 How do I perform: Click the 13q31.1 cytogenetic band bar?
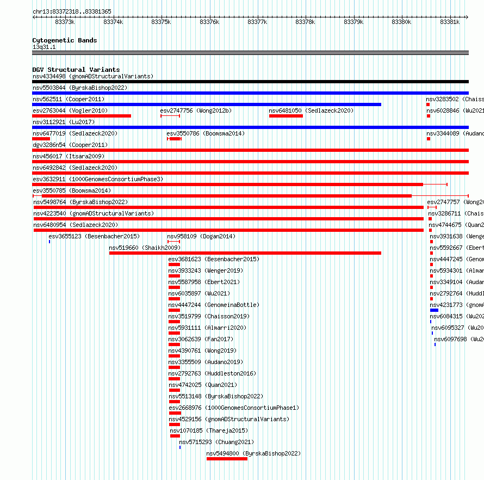tap(250, 53)
